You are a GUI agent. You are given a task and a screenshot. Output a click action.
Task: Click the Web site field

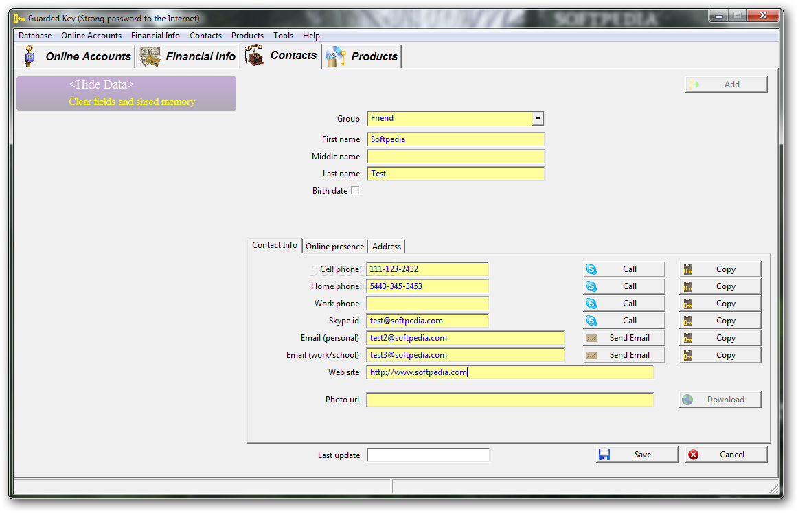pos(510,372)
